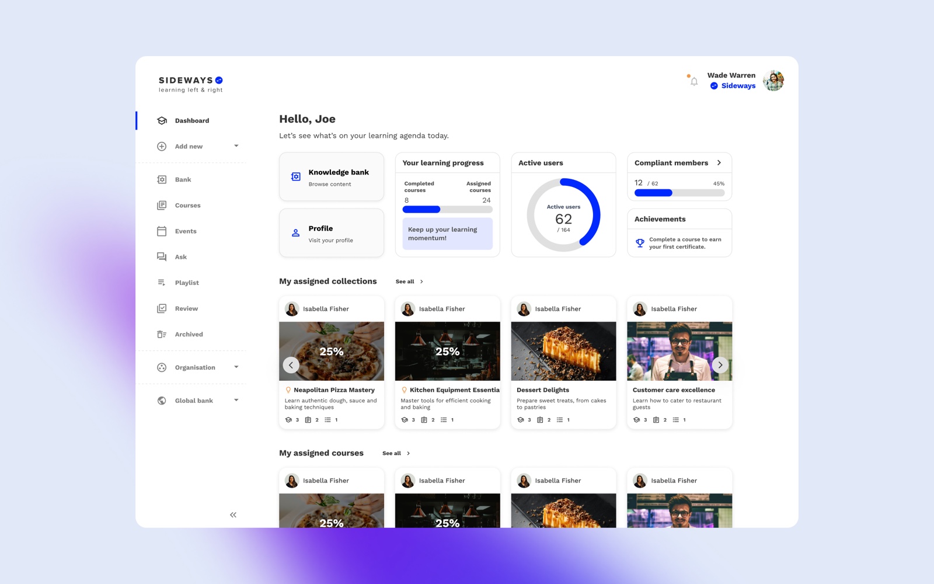Click the Events calendar icon
Screen dimensions: 934x584
click(x=162, y=231)
